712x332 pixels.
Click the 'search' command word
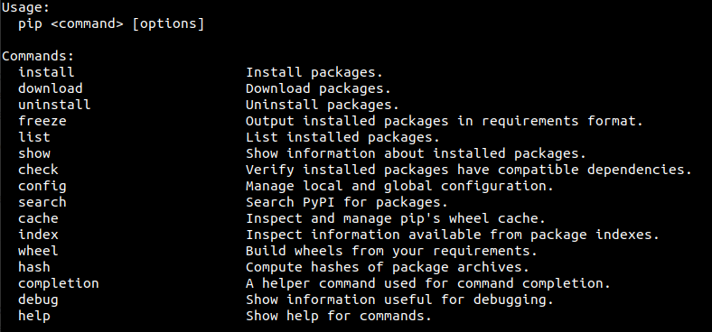(42, 202)
